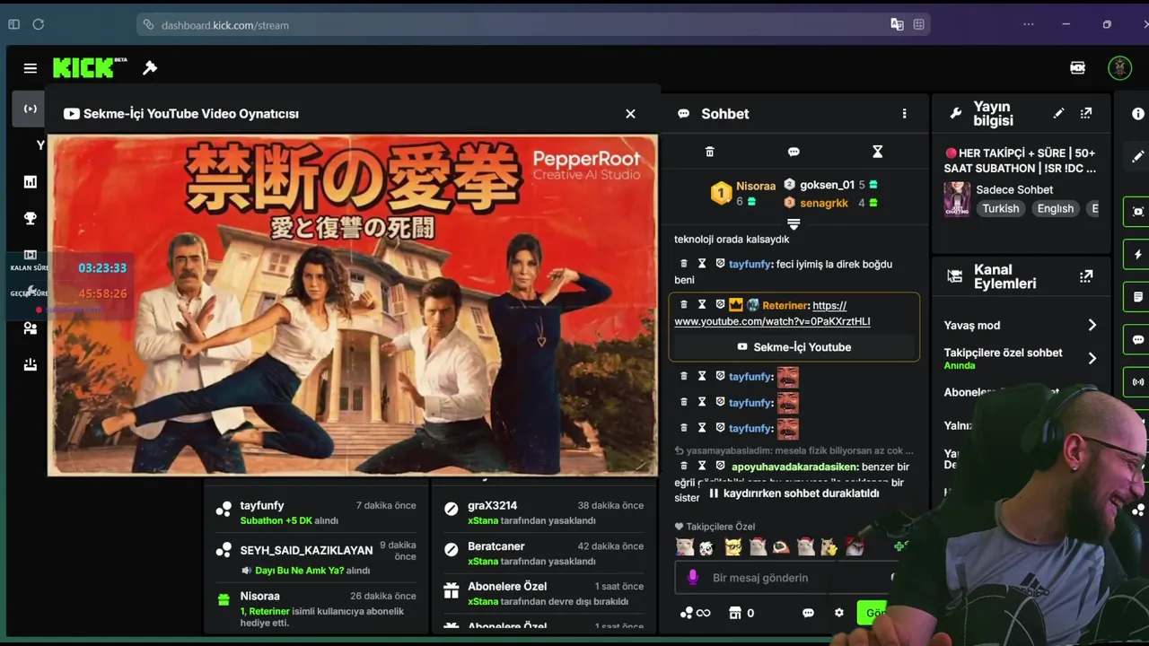The width and height of the screenshot is (1149, 646).
Task: Close the Sekme-İçi YouTube video player
Action: coord(630,114)
